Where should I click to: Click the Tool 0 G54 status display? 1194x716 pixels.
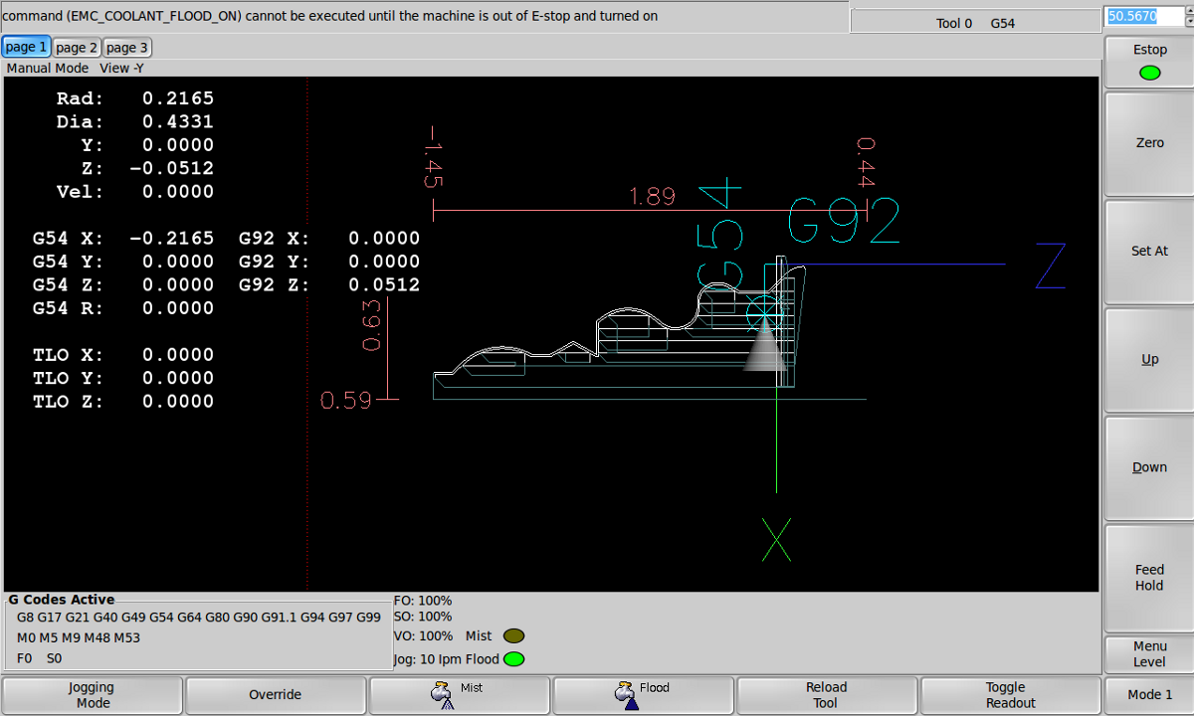tap(975, 23)
